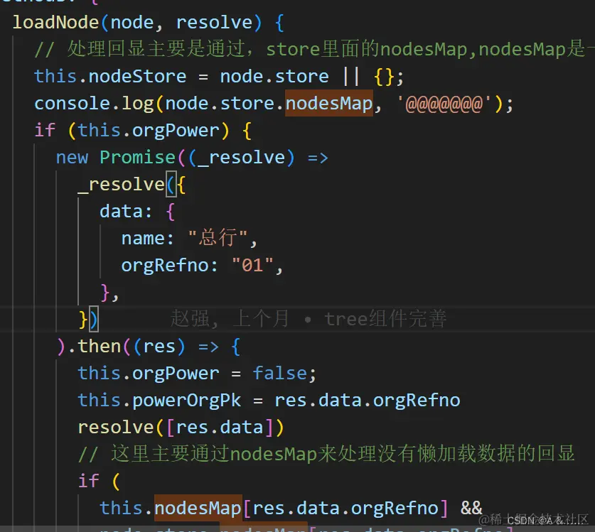Viewport: 595px width, 532px height.
Task: Click the orgRefno value "01"
Action: (x=253, y=266)
